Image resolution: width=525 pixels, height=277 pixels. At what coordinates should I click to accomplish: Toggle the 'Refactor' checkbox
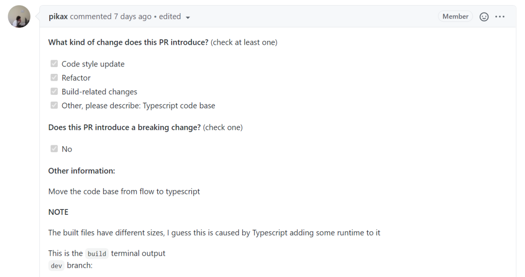pos(54,78)
